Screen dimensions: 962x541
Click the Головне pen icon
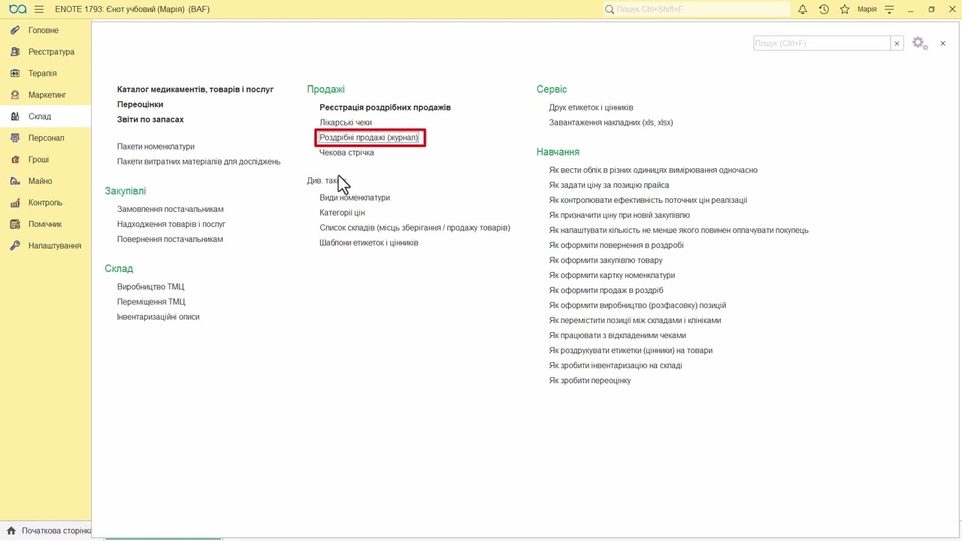tap(14, 30)
